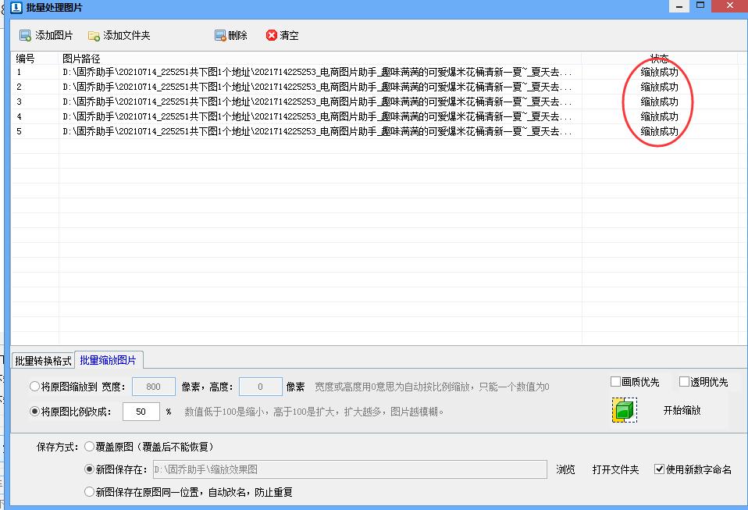
Task: Click the 添加图片 add image icon
Action: (x=23, y=34)
